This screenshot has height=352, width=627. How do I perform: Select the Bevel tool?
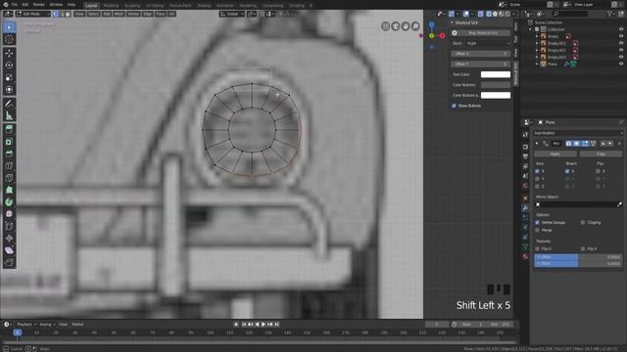pyautogui.click(x=9, y=154)
